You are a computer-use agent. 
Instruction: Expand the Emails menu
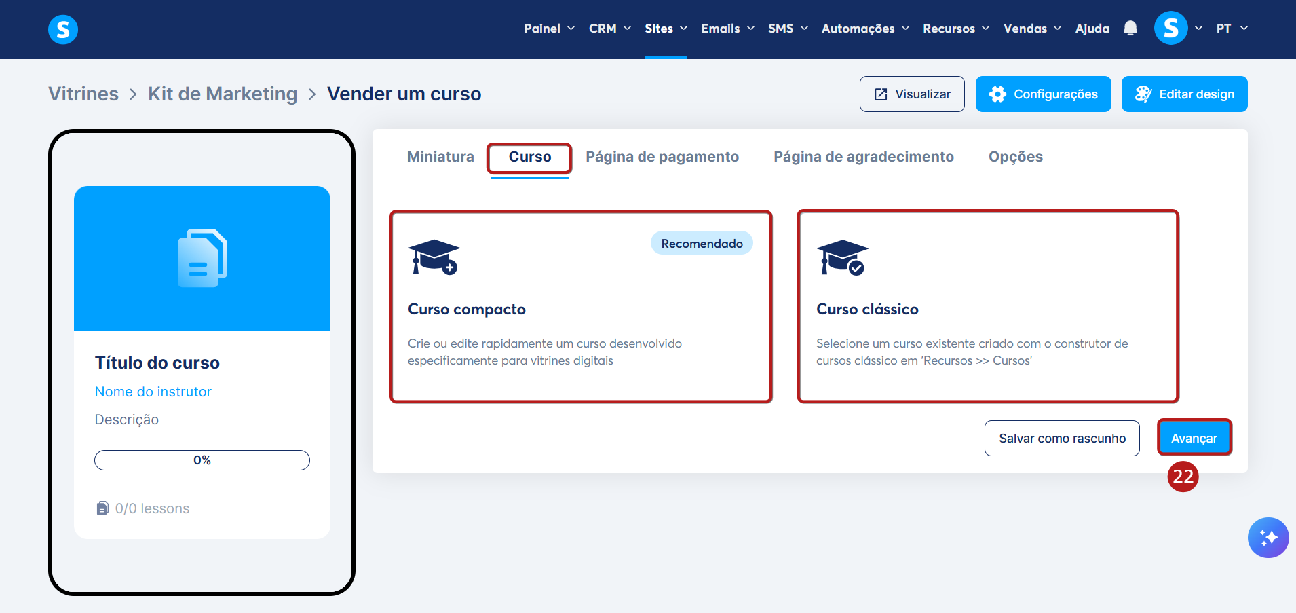tap(728, 29)
